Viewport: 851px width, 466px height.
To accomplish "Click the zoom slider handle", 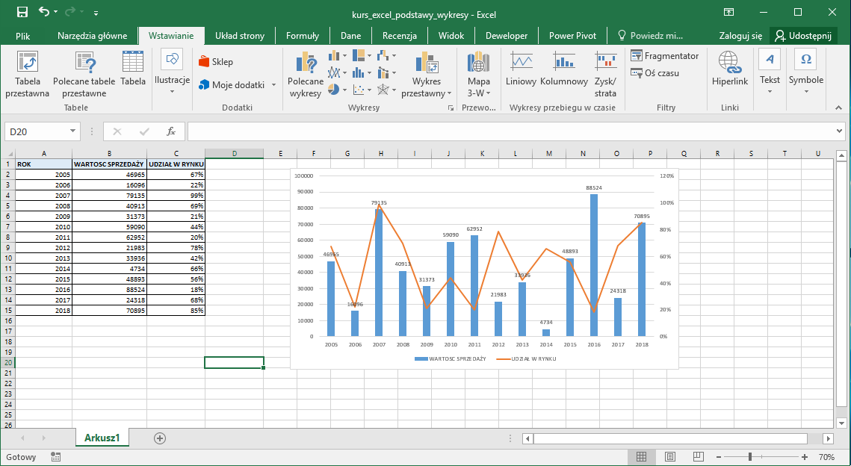I will tap(749, 457).
